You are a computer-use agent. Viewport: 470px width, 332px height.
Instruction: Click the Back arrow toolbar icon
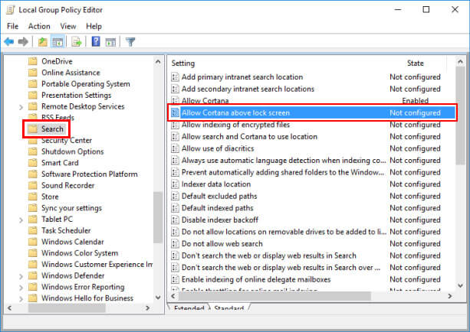(9, 41)
